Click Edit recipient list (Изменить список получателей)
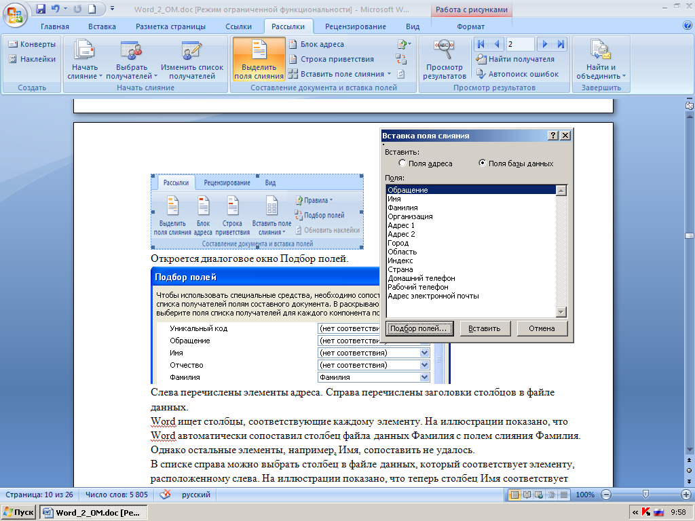 click(192, 59)
